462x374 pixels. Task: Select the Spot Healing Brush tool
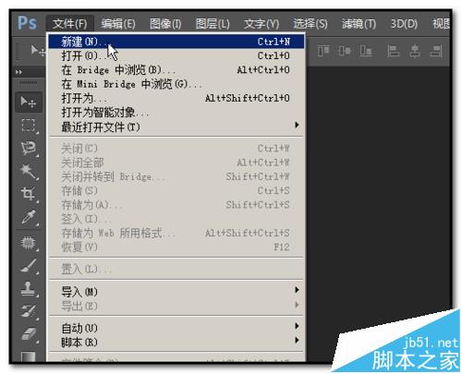(28, 243)
